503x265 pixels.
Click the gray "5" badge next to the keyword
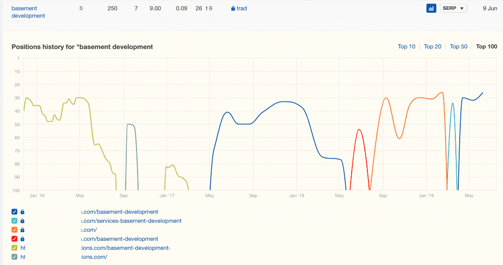point(81,8)
